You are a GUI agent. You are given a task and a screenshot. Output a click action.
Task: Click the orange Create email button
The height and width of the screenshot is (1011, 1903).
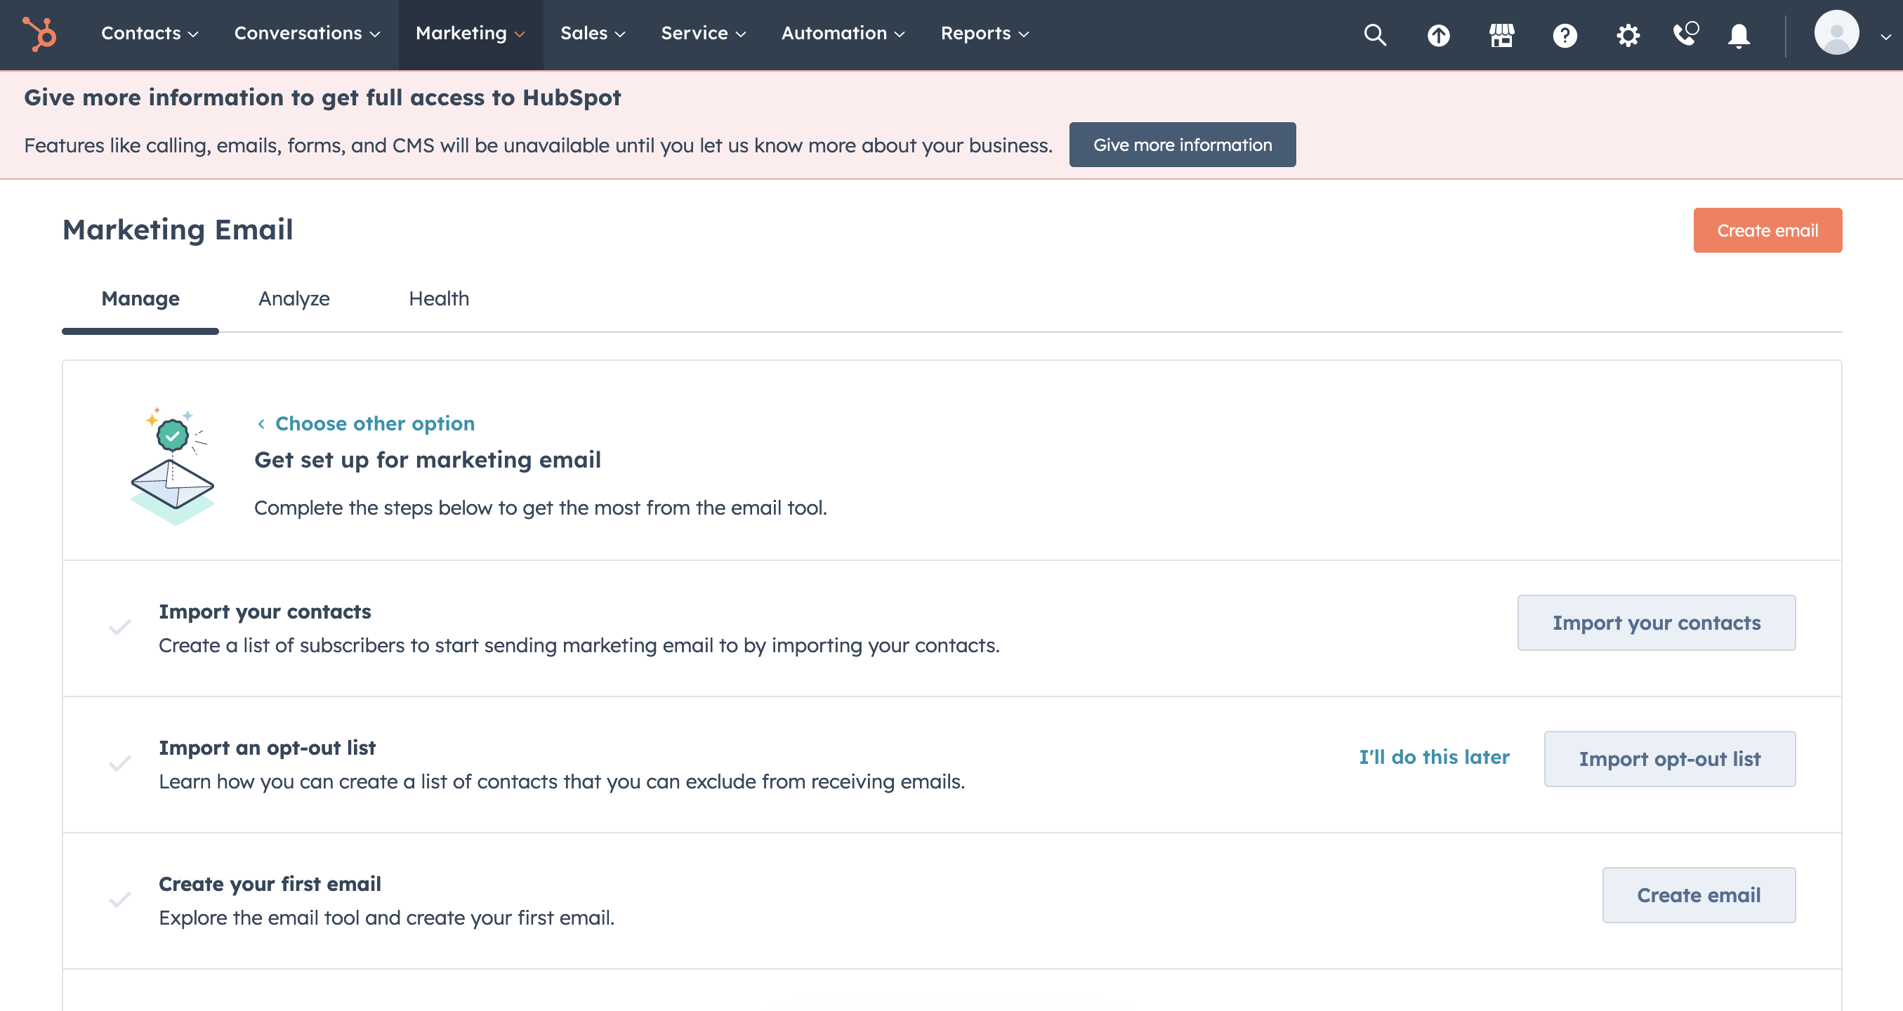(x=1767, y=230)
